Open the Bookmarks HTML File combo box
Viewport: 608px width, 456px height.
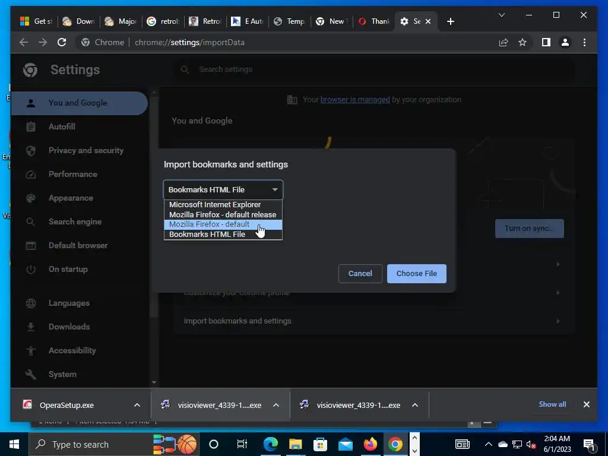tap(223, 189)
